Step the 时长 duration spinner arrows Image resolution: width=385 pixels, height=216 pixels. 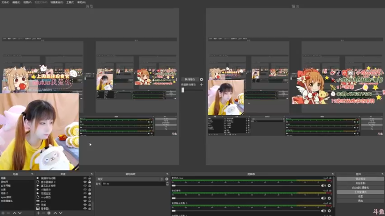click(x=167, y=184)
